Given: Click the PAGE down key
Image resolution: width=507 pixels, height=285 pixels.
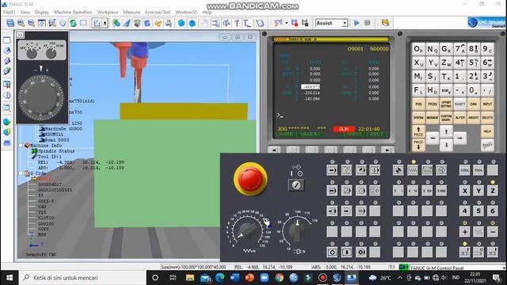Looking at the screenshot, I should 418,145.
